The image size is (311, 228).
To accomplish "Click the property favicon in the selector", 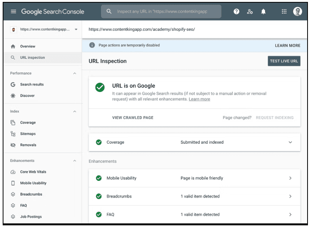I will 13,30.
